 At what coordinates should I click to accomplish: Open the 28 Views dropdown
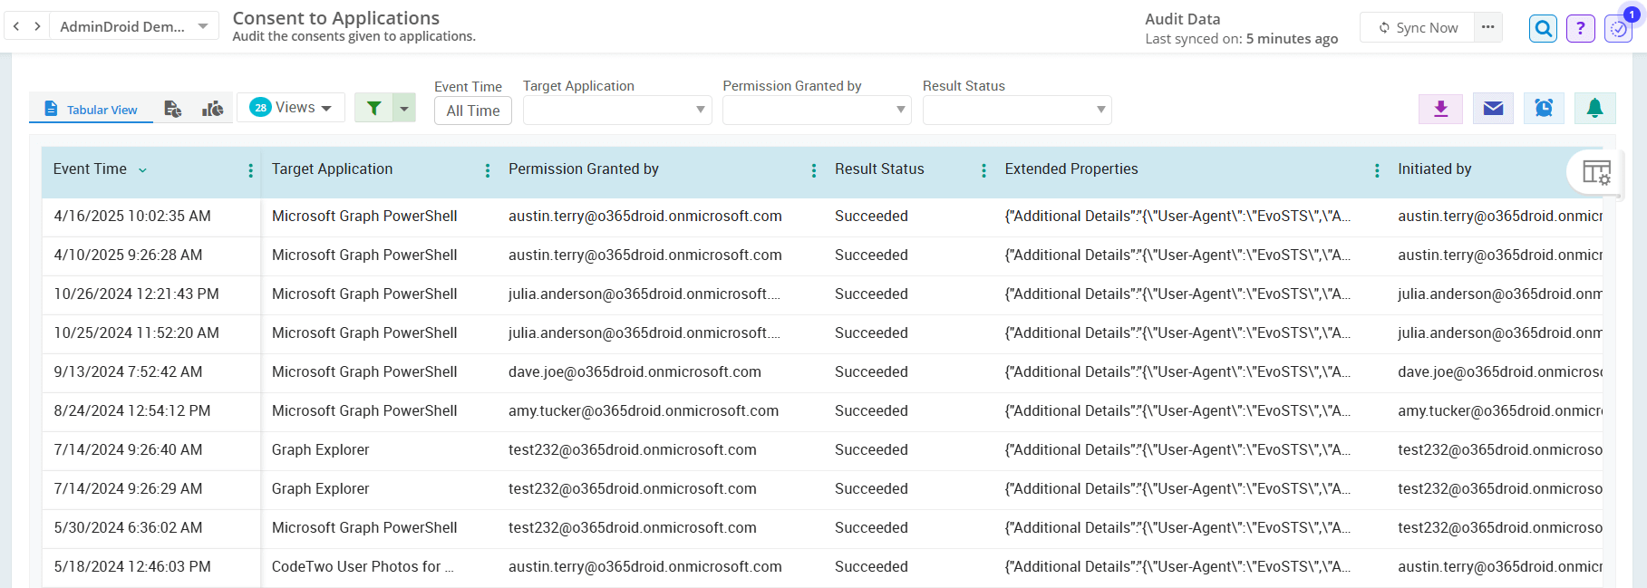291,107
